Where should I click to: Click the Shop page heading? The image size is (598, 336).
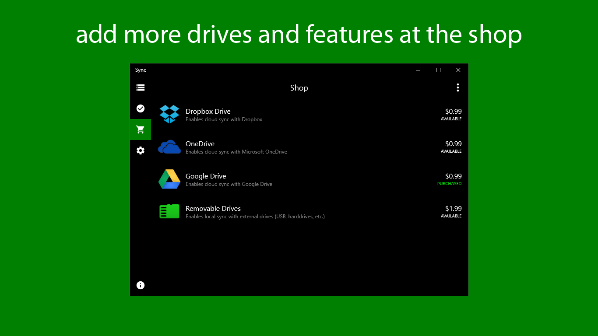[299, 88]
